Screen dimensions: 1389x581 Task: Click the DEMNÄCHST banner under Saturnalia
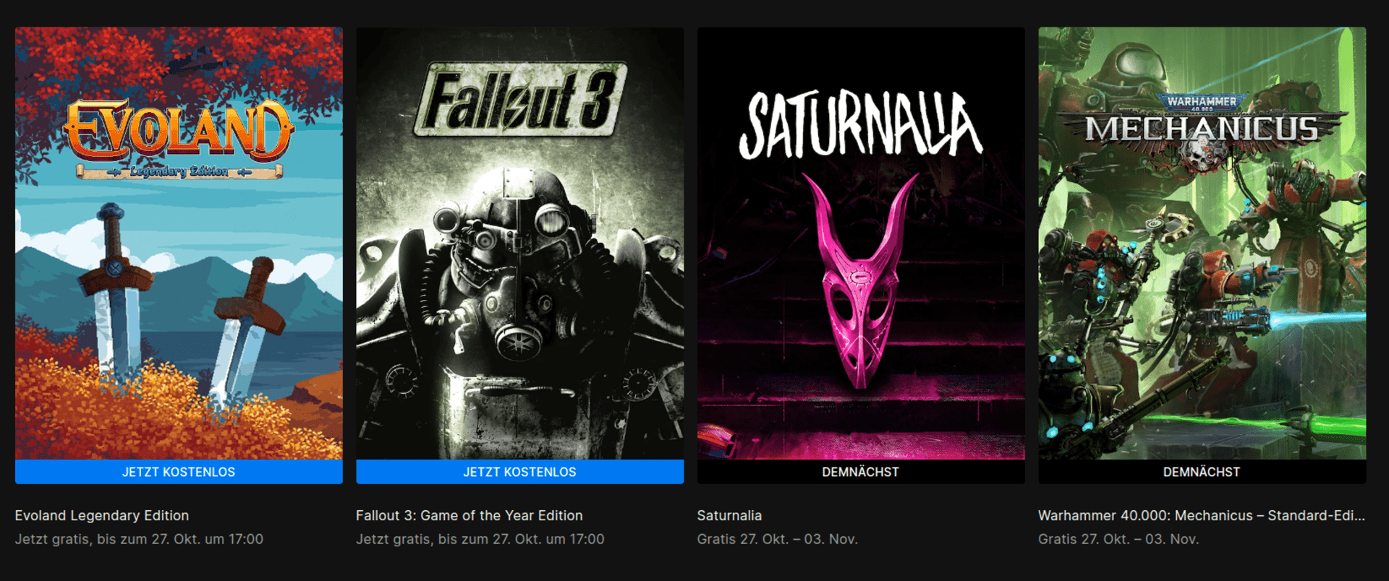coord(861,472)
